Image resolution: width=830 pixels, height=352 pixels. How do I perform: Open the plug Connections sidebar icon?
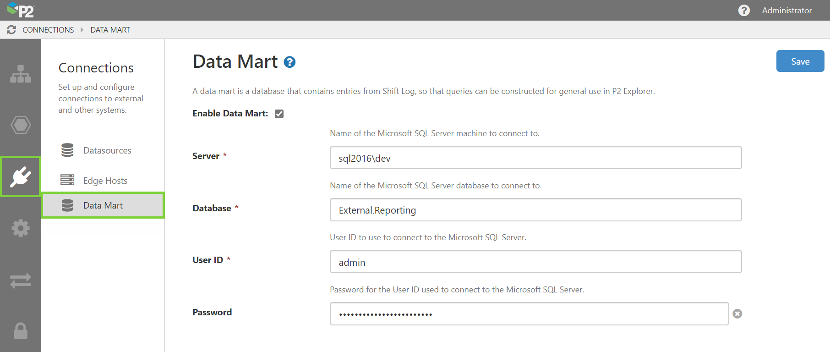[21, 176]
